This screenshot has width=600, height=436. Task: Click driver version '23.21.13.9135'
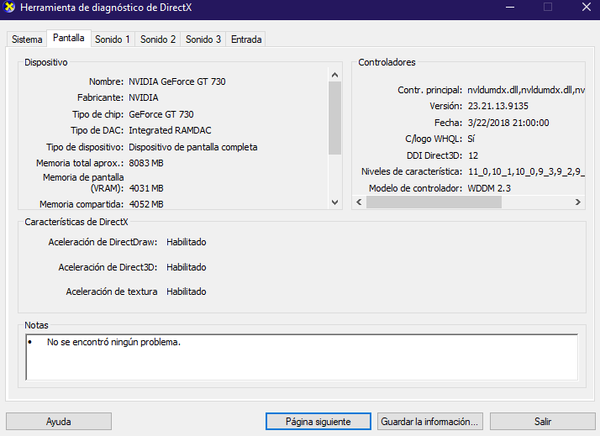pos(497,106)
